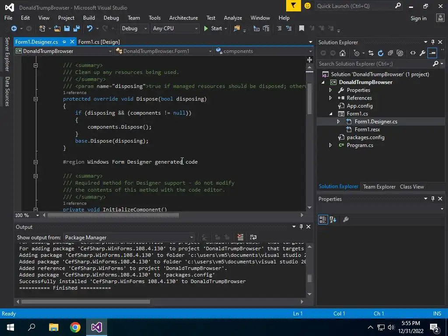Save all files with the multi-disk icon
Screen dimensions: 448x336
[x=77, y=28]
